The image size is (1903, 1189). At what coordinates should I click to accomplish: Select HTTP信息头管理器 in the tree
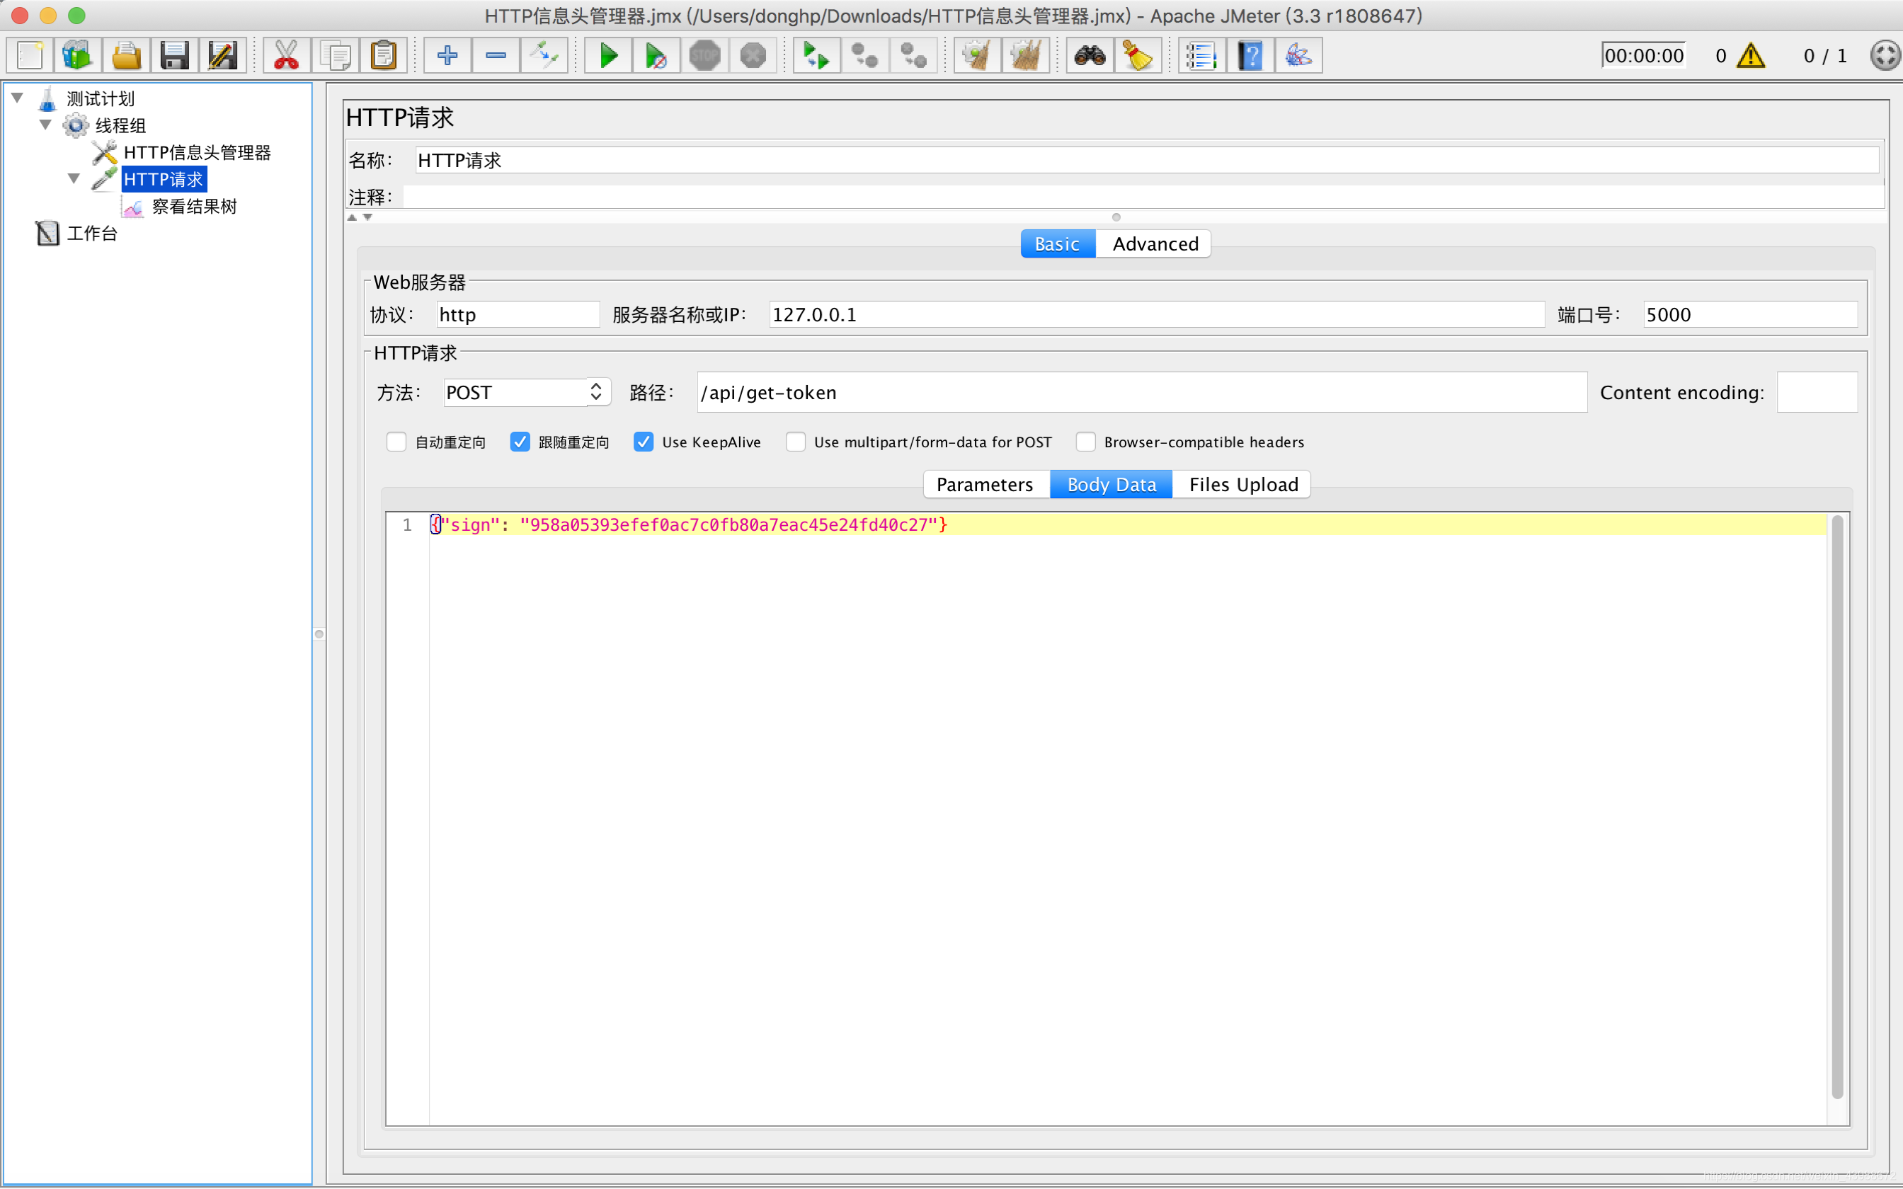[197, 153]
